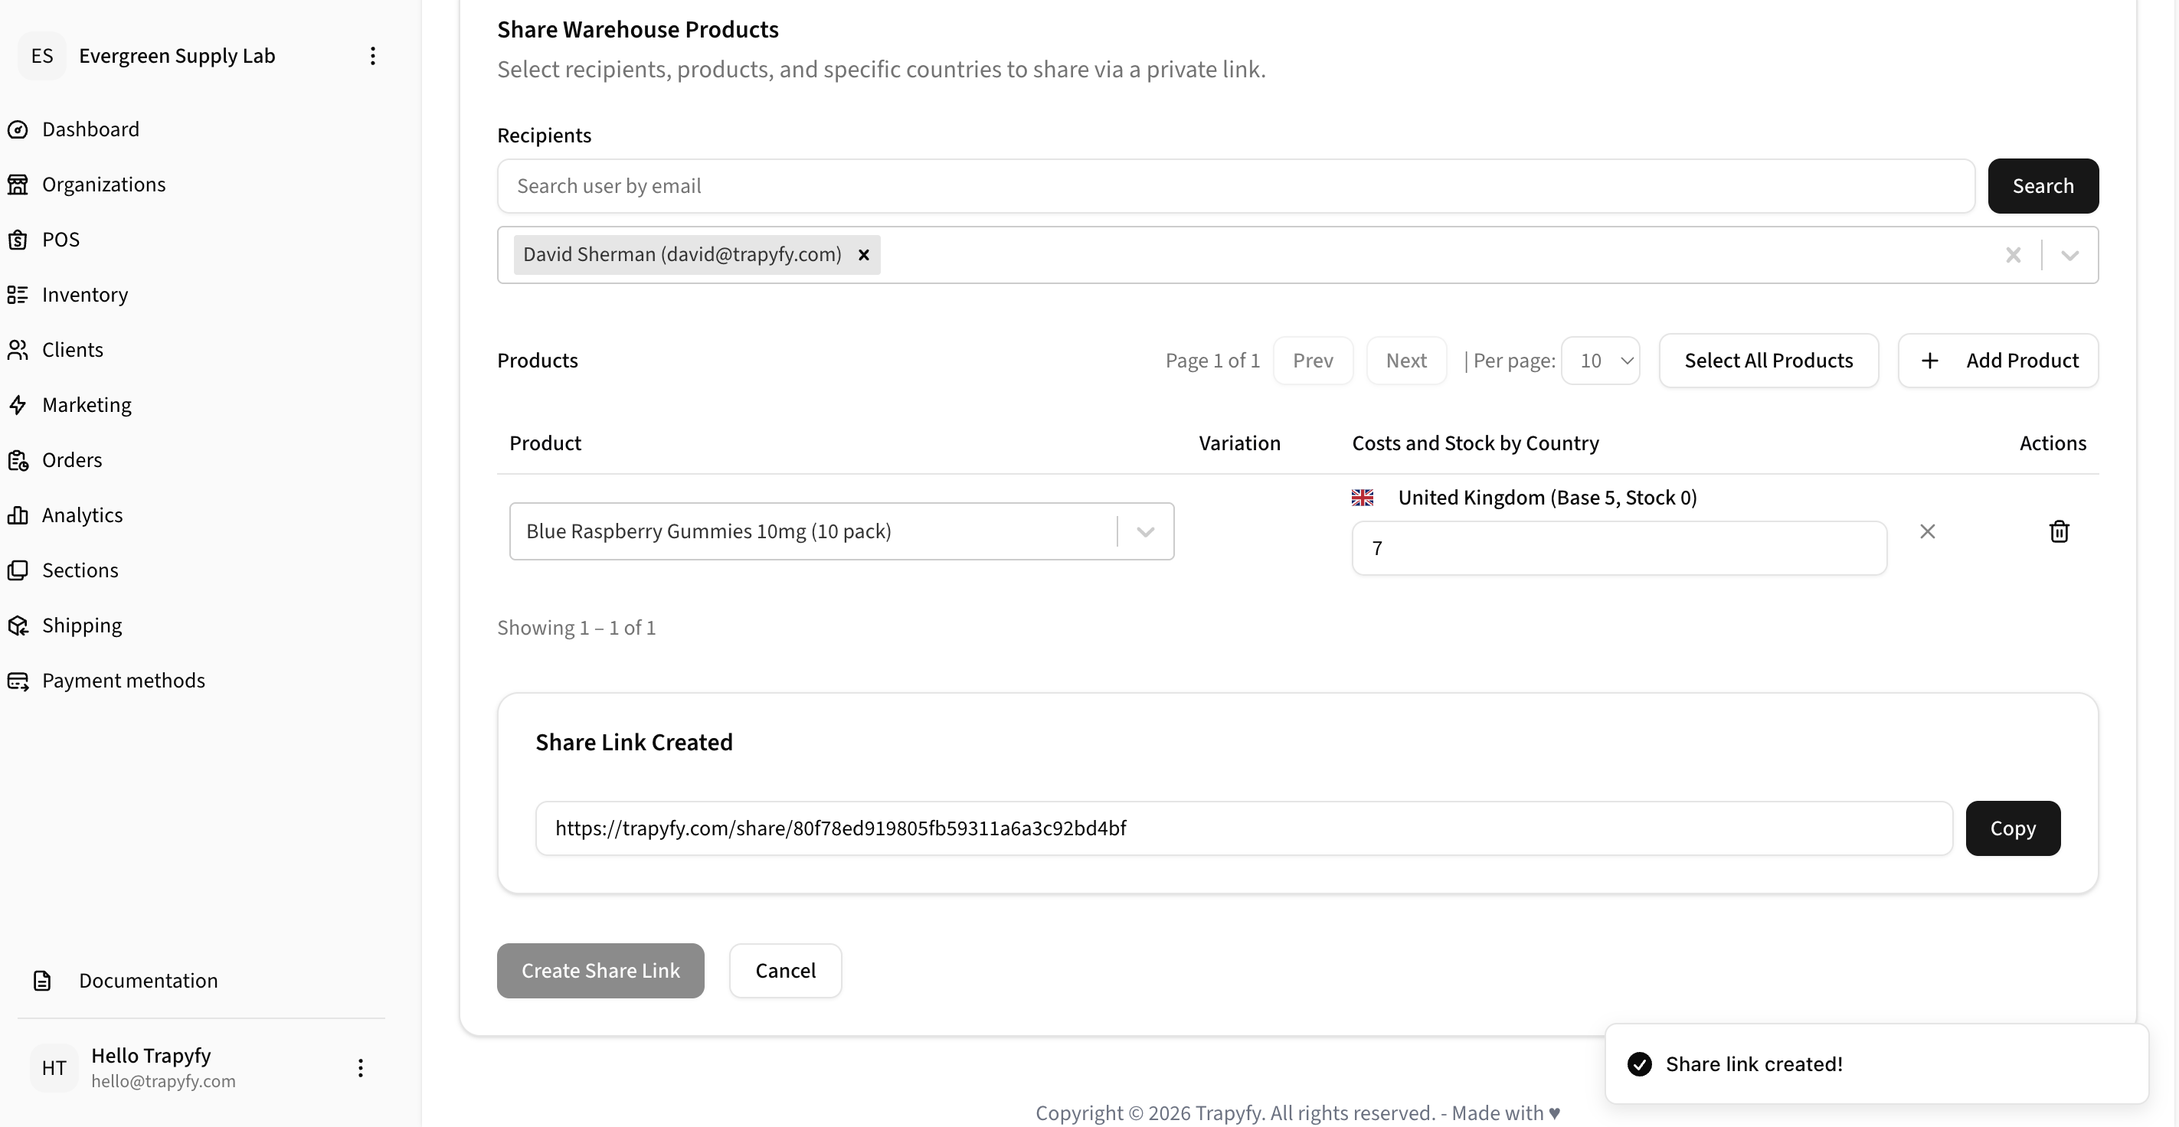Copy the share link

pos(2012,828)
